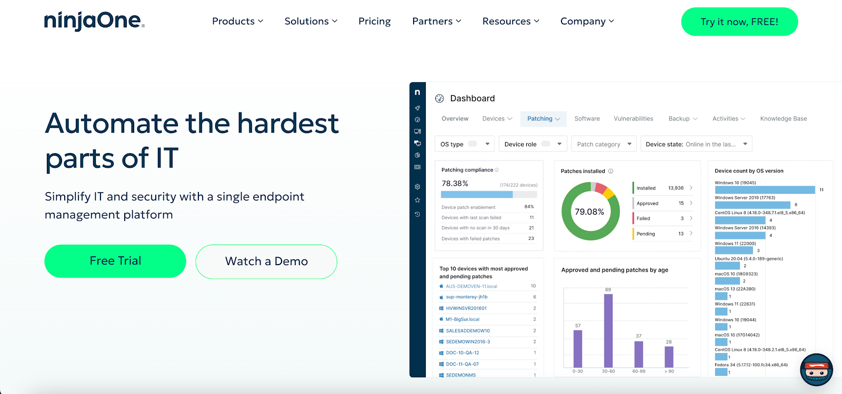
Task: Click the Dashboard gauge icon beside title
Action: point(439,98)
